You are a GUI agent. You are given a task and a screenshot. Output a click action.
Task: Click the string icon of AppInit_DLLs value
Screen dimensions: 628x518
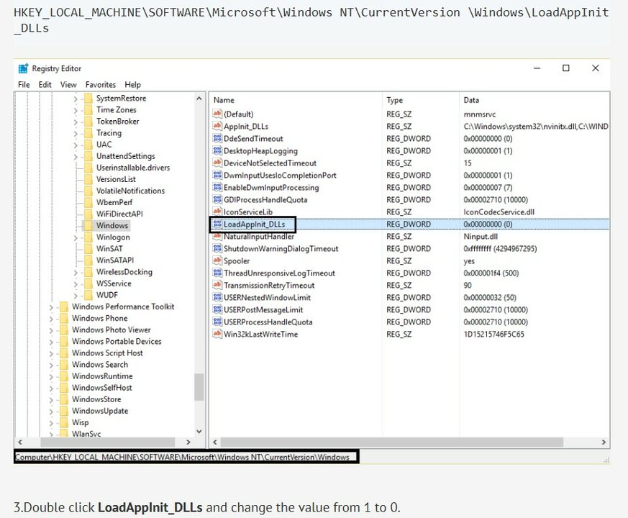point(217,126)
